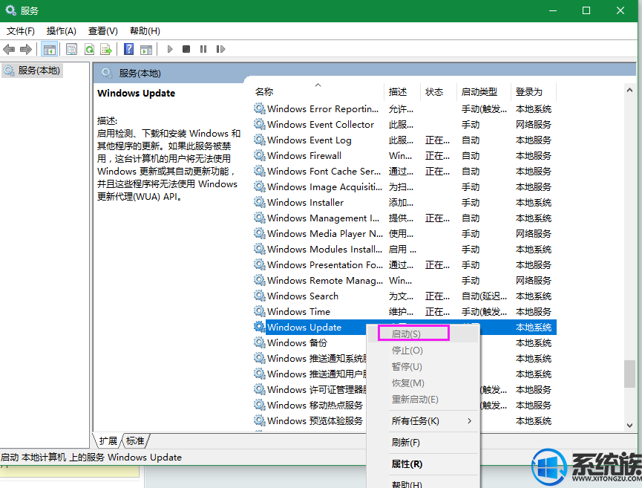Image resolution: width=642 pixels, height=488 pixels.
Task: Click the green Refresh toolbar icon
Action: pyautogui.click(x=89, y=50)
